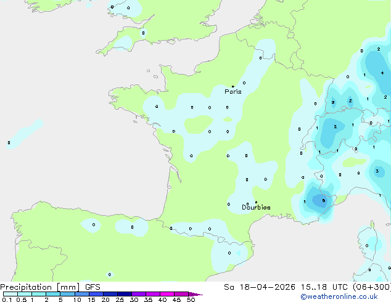
Task: Pick the 45–50 mm legend color swatch
Action: (x=181, y=294)
